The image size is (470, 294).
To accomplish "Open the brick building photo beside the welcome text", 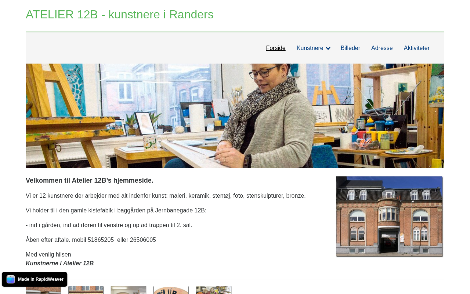I will click(389, 216).
